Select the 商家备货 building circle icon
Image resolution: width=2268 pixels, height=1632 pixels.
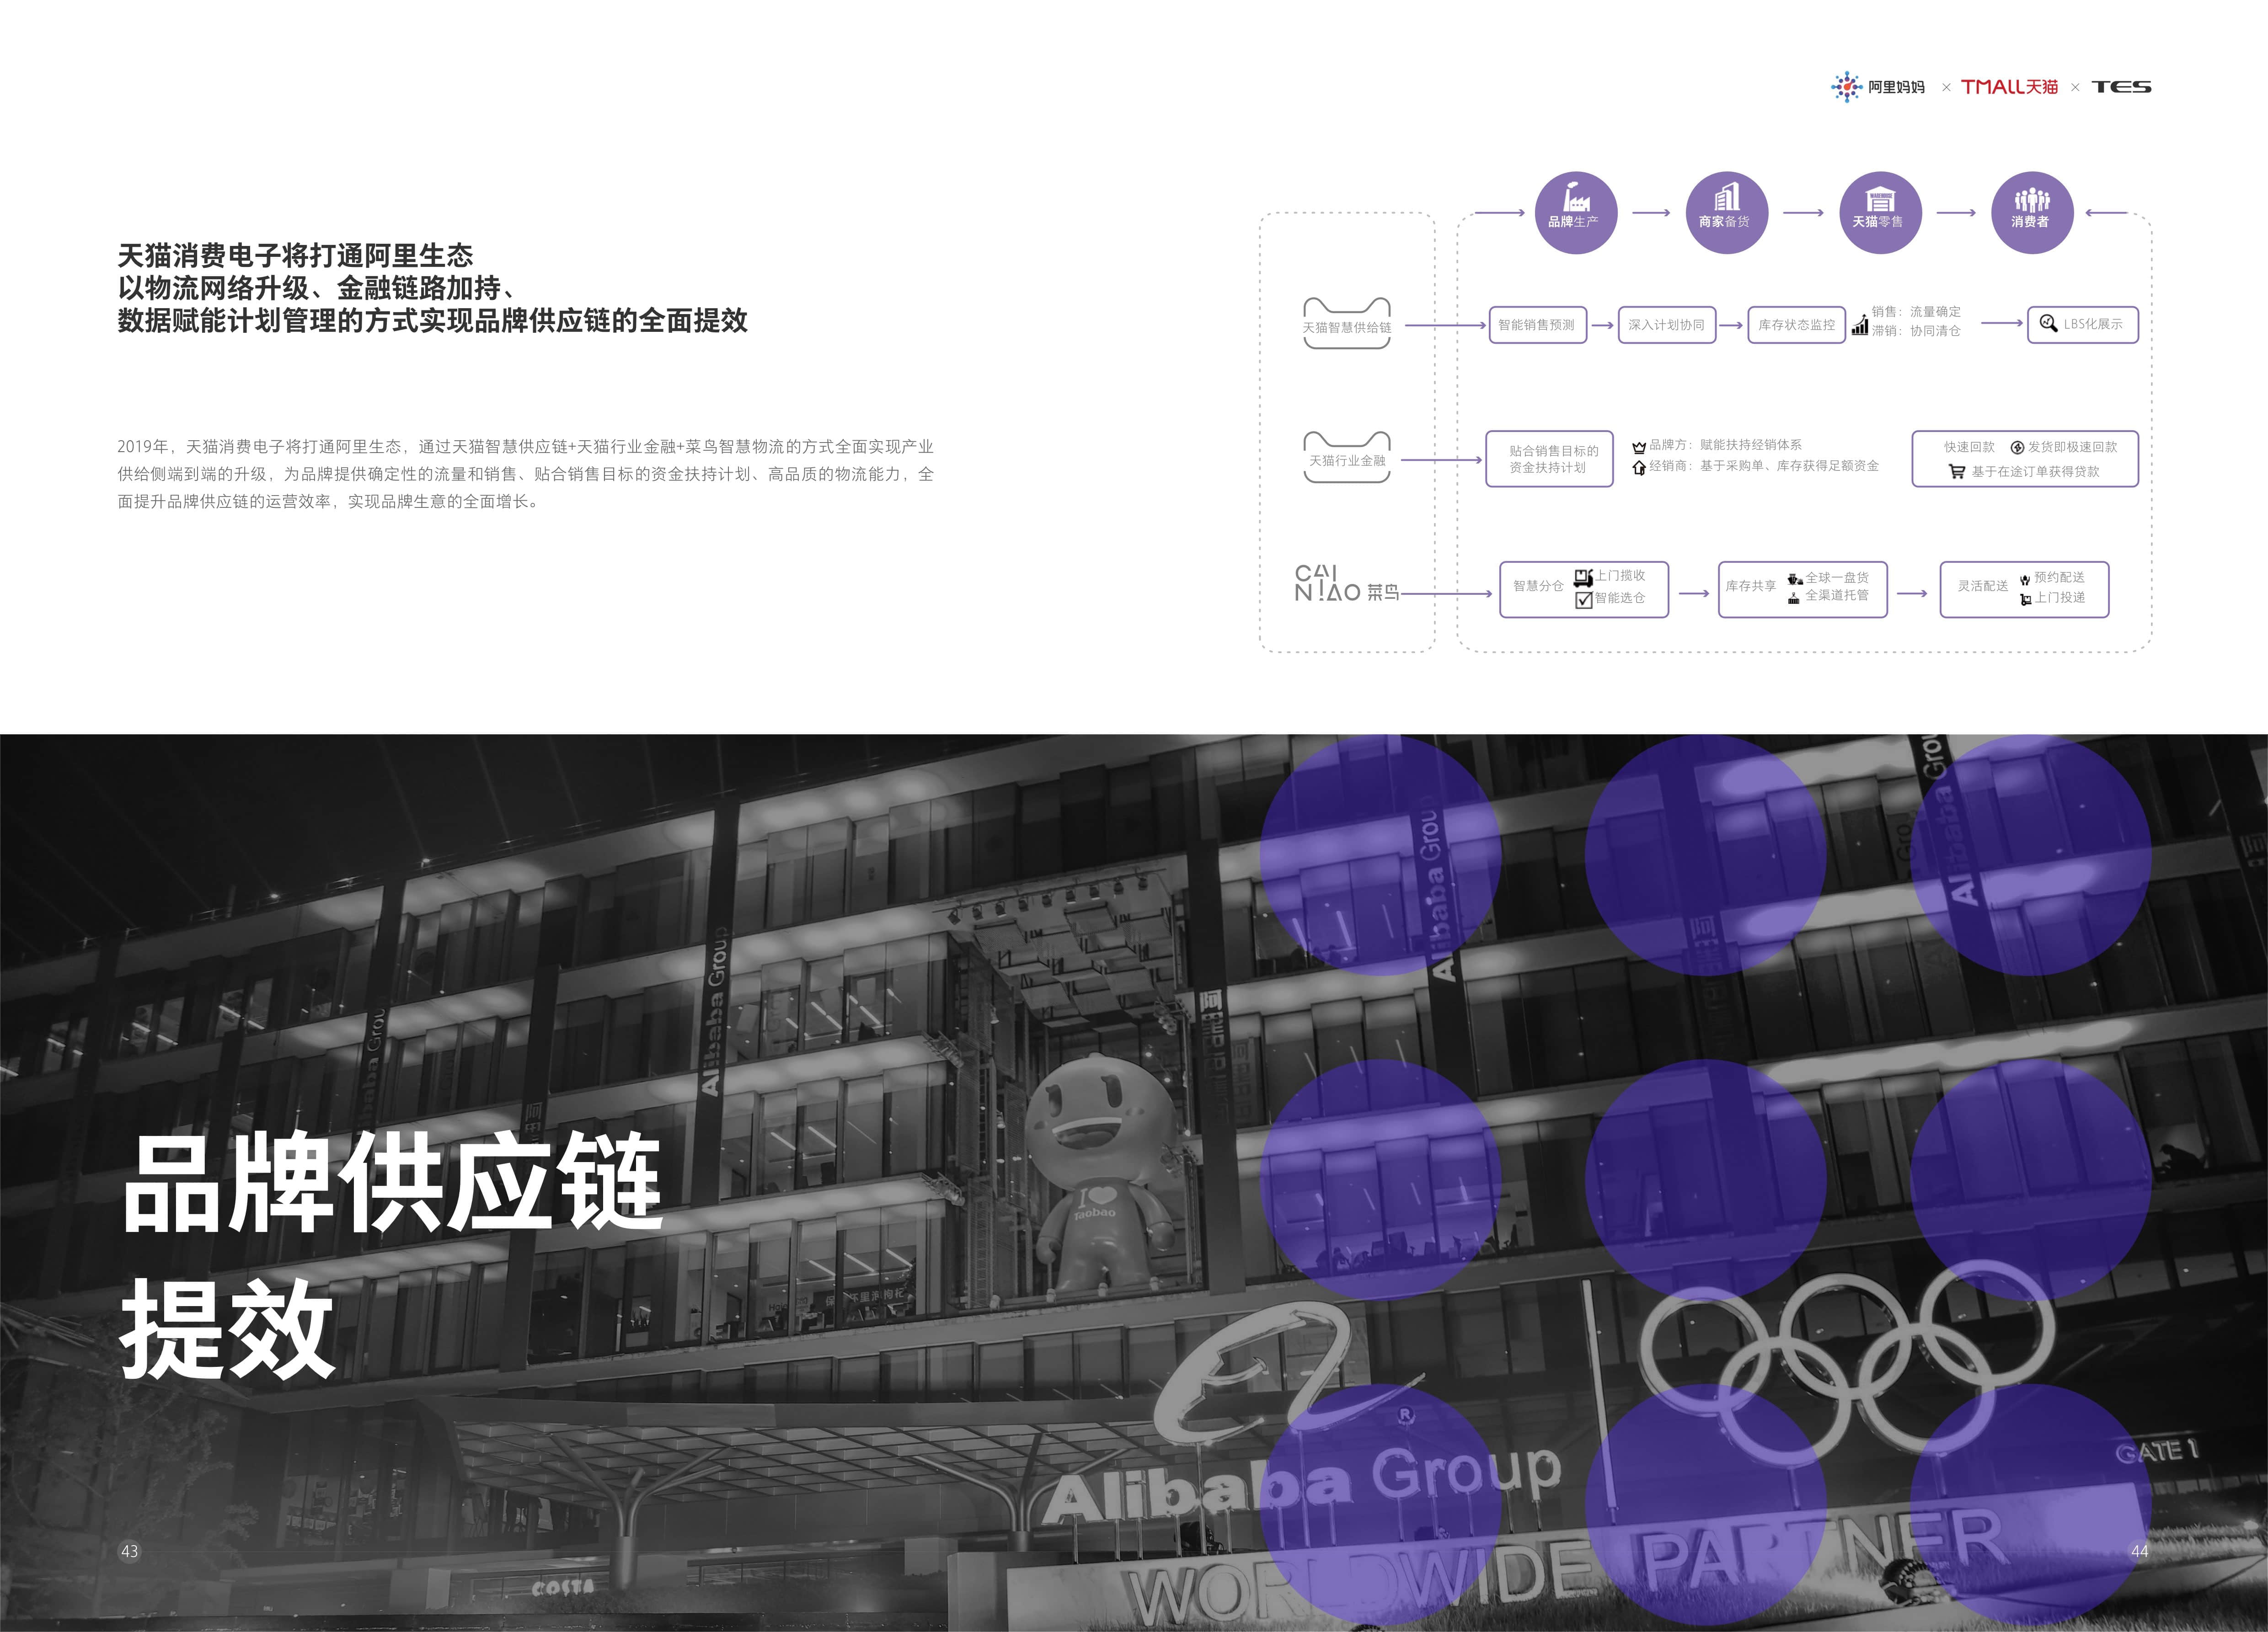1727,212
